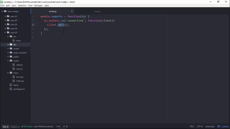Screen dimensions: 230x129
Task: Click the green No Issues checkmark icon
Action: click(x=22, y=126)
